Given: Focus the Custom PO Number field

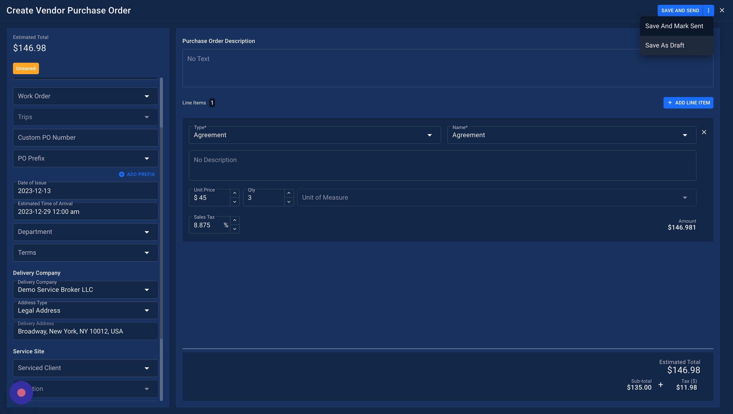Looking at the screenshot, I should coord(86,138).
